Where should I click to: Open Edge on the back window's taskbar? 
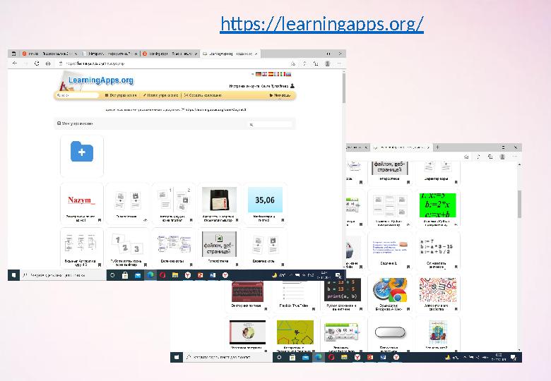pos(319,358)
